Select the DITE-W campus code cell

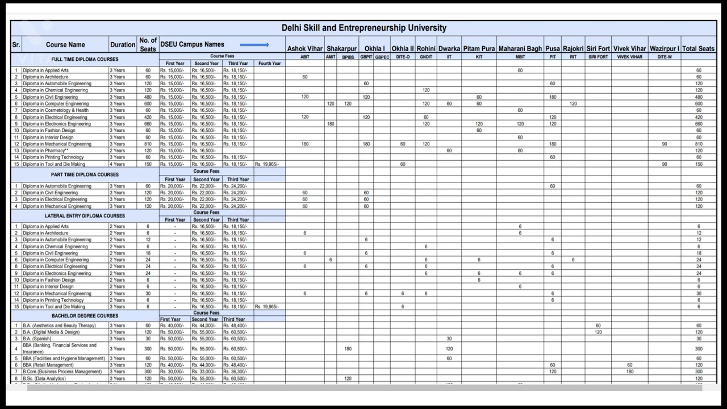point(665,57)
